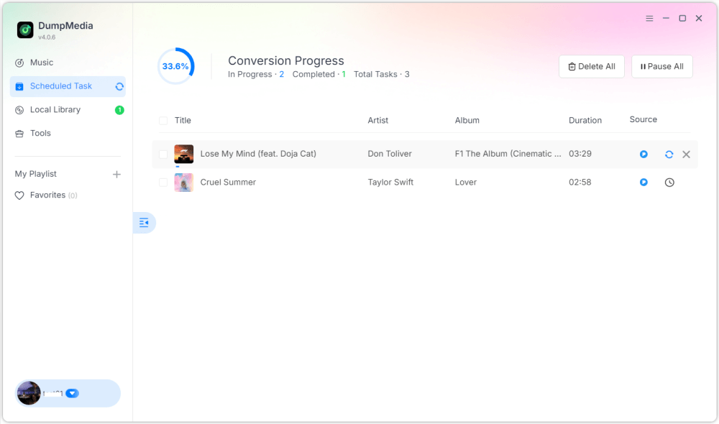Check the select-all checkbox in the Title header
Screen dimensions: 719x424
point(163,120)
